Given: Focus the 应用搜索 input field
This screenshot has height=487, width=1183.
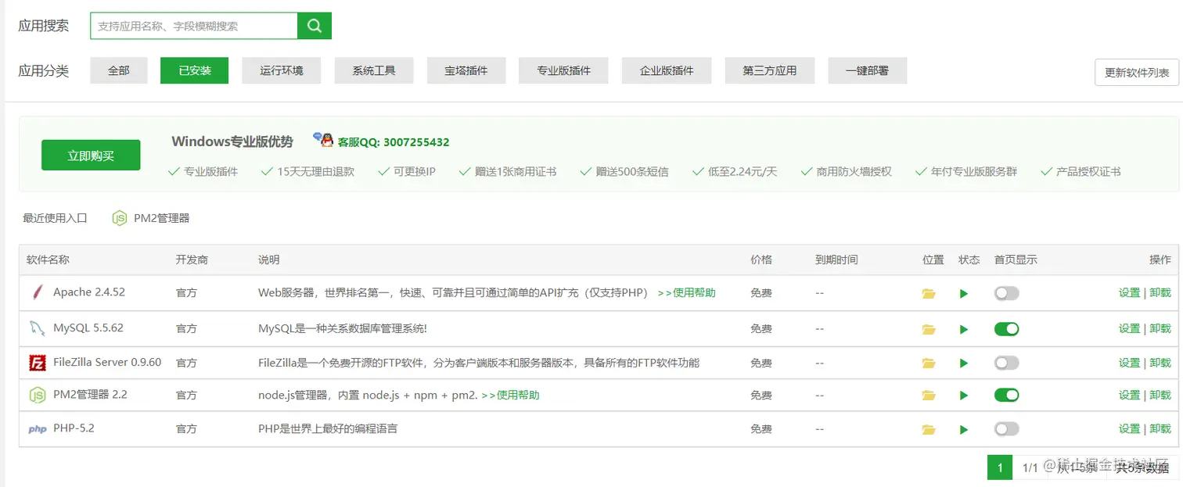Looking at the screenshot, I should coord(194,26).
